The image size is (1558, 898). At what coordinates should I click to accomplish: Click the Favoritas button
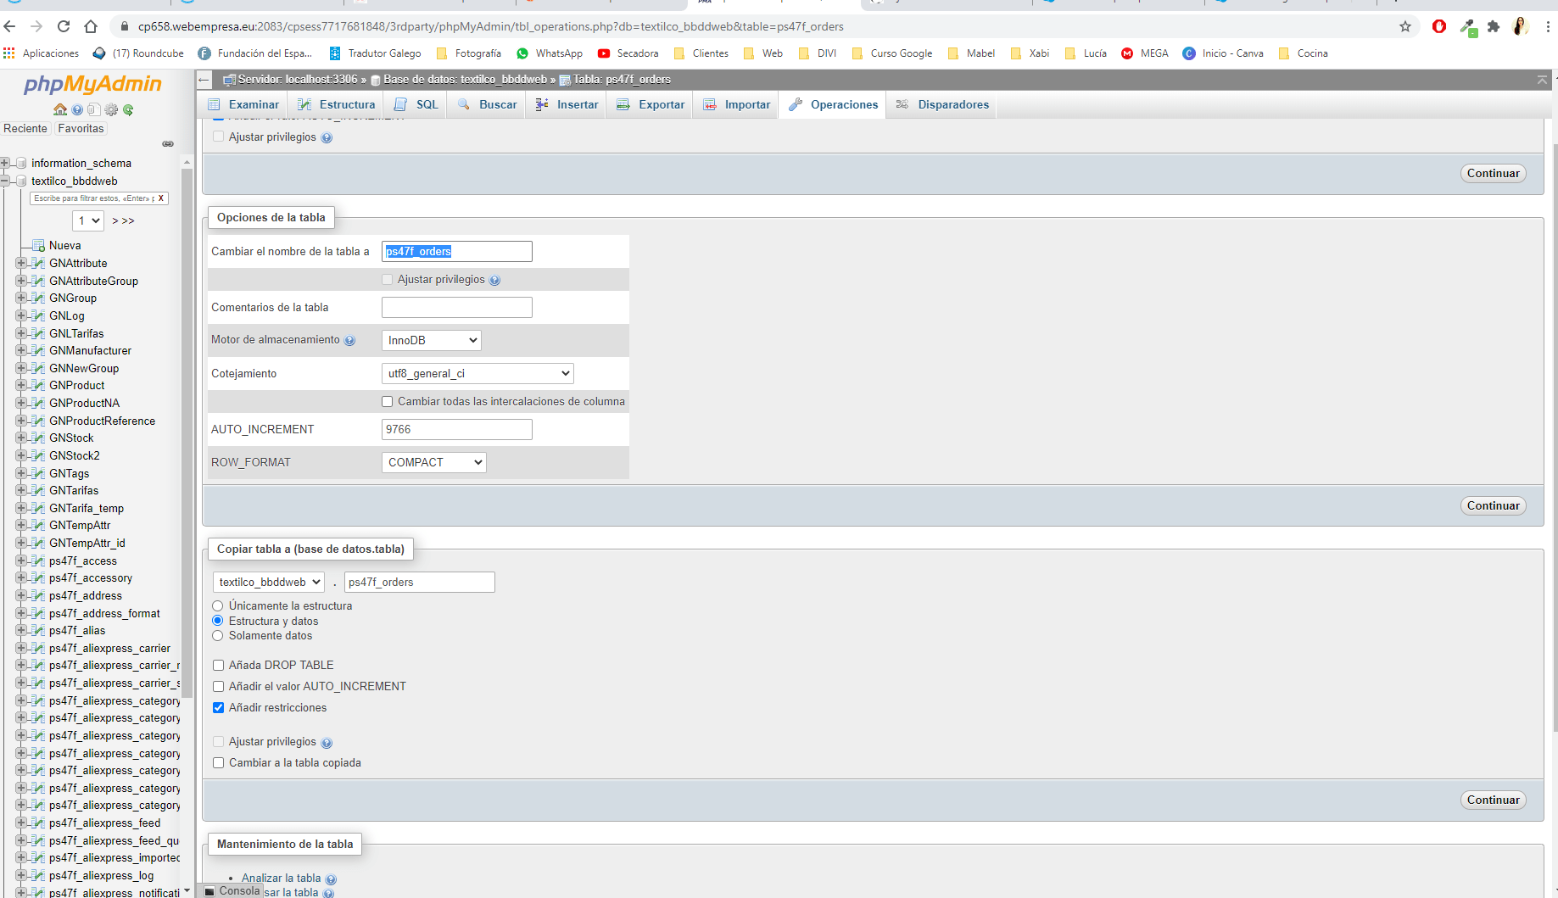point(81,128)
